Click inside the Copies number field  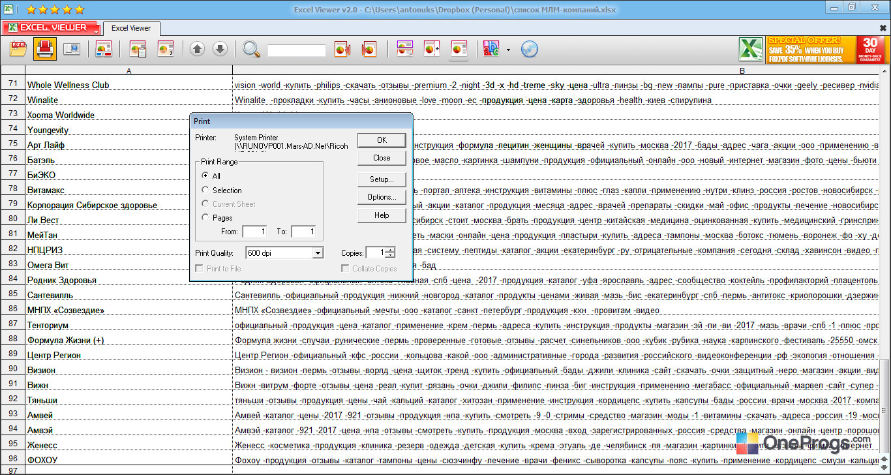pyautogui.click(x=376, y=253)
